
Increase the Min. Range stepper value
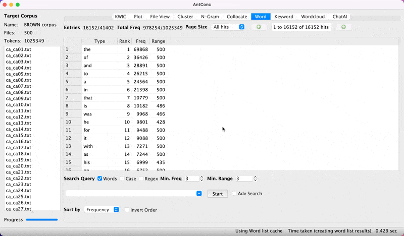click(255, 177)
